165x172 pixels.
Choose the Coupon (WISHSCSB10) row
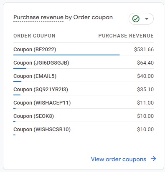(x=84, y=130)
